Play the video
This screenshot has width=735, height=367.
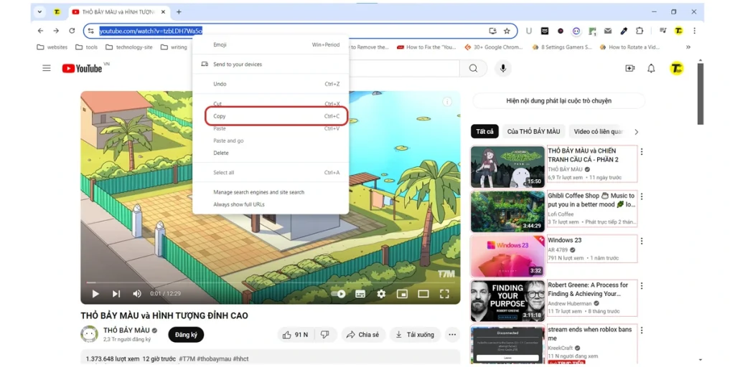[95, 294]
